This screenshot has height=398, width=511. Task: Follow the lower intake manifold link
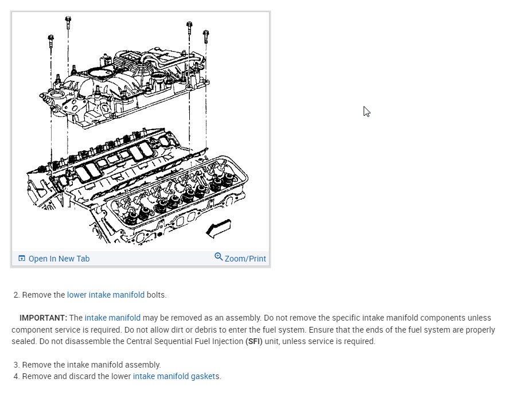(106, 295)
